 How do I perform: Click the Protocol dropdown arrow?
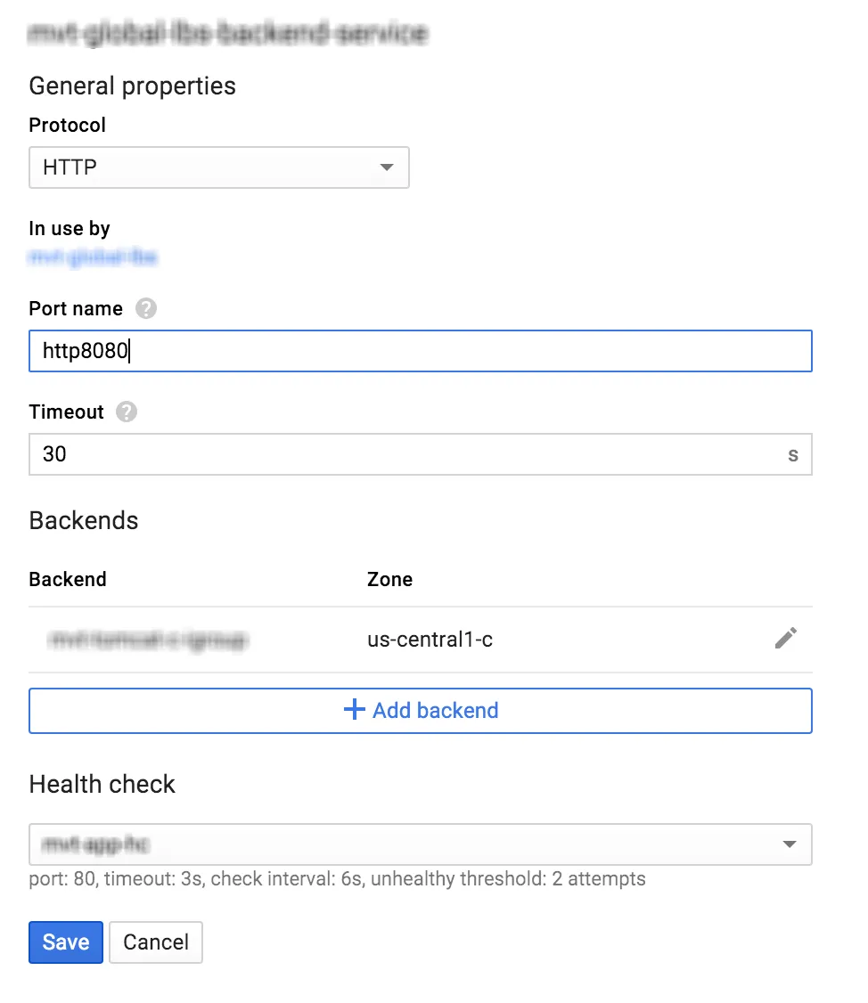(x=386, y=167)
